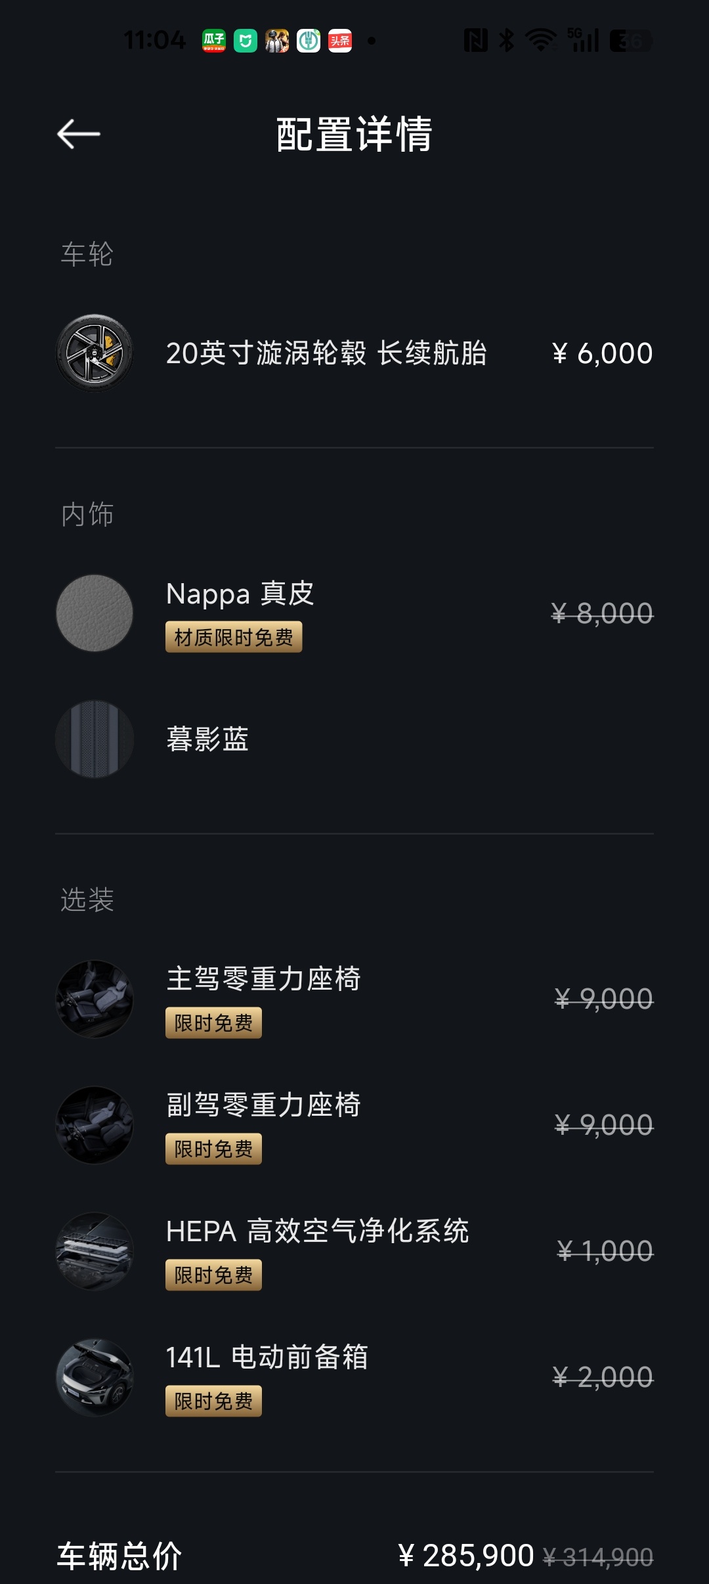Tap 限时免费 tag under 副驾零重力座椅

coord(213,1149)
